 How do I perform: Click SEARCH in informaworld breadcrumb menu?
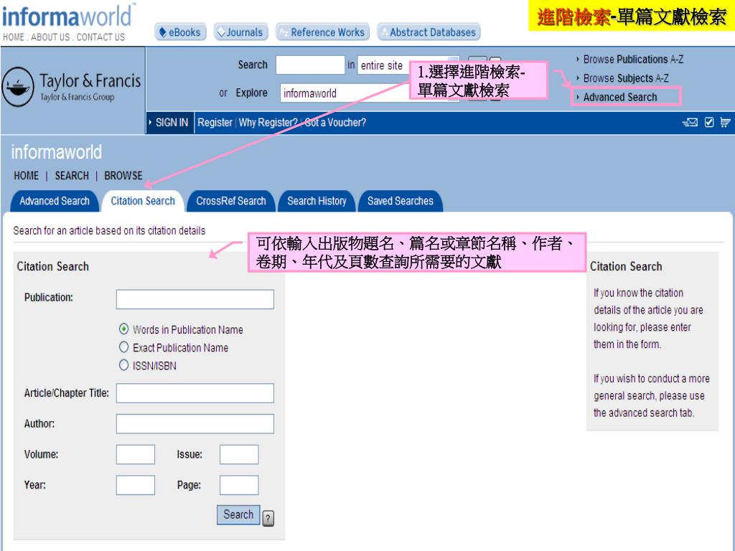[72, 176]
